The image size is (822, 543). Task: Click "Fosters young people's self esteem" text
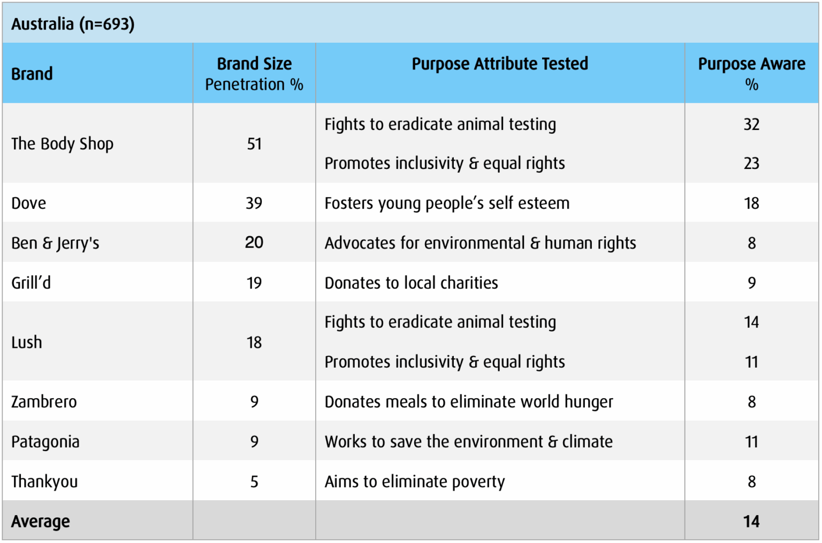click(x=447, y=203)
